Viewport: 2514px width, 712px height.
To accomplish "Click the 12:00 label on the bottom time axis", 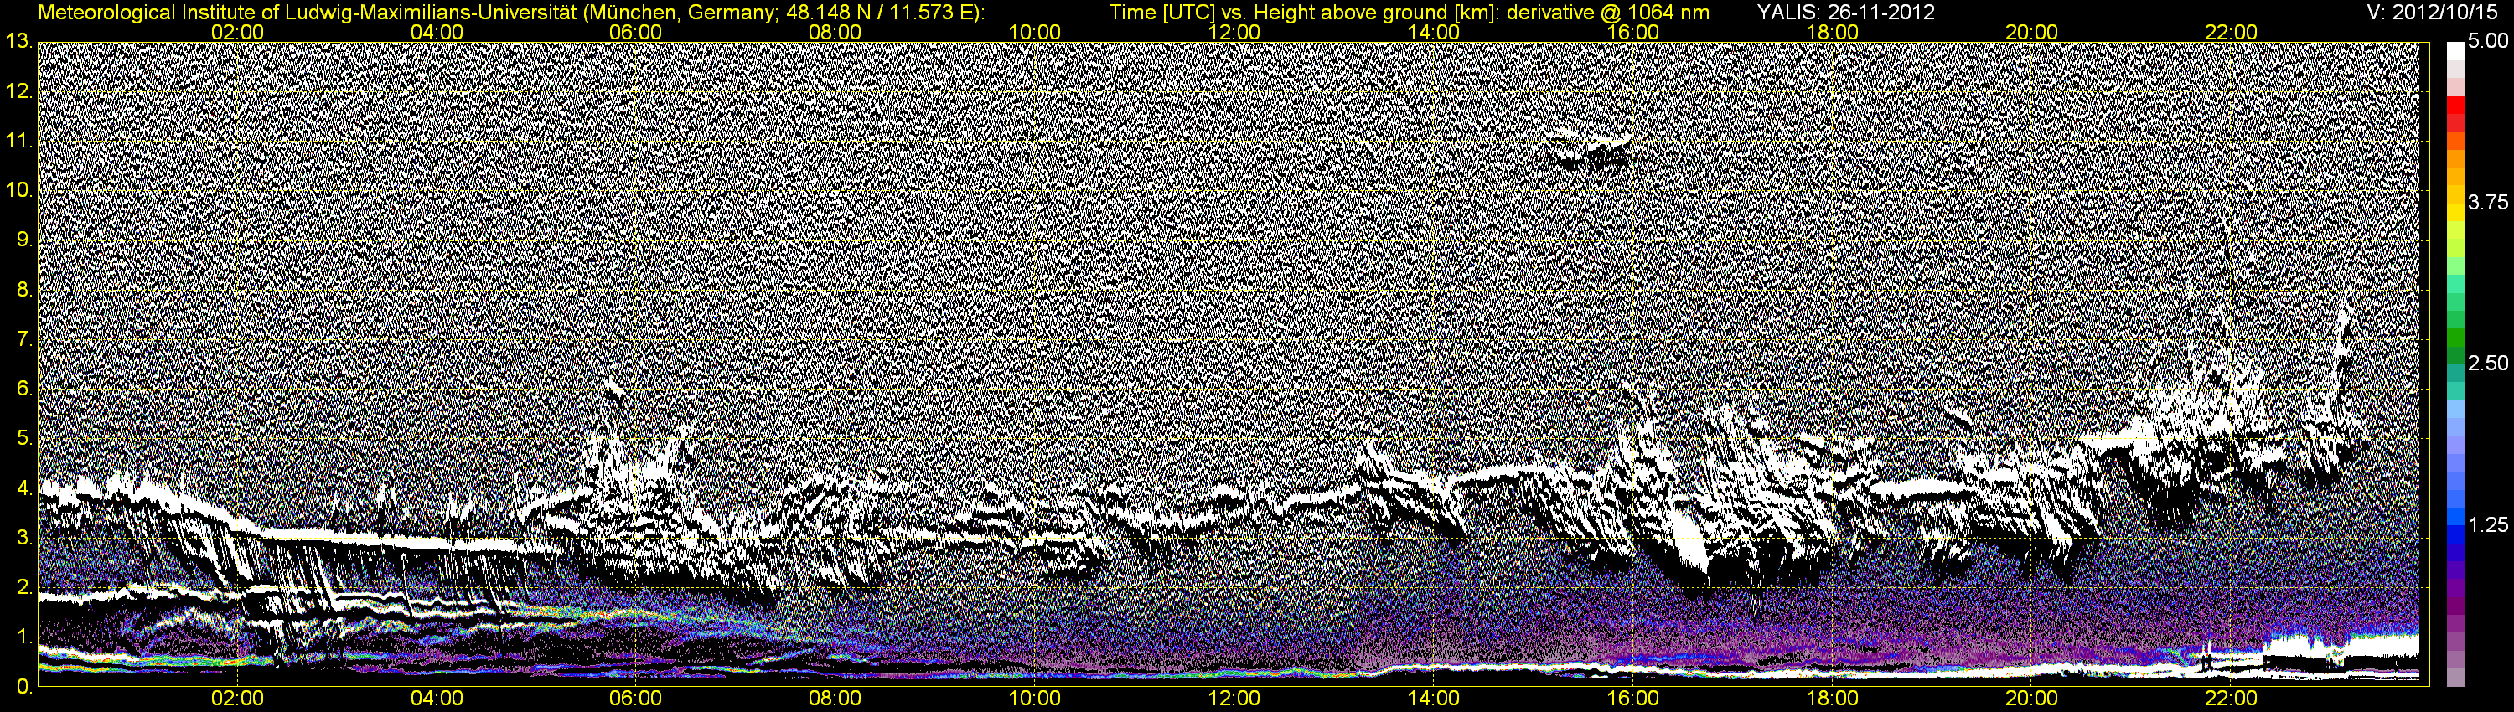I will tap(1234, 699).
